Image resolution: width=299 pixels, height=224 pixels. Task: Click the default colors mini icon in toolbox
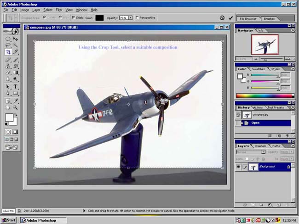point(6,124)
